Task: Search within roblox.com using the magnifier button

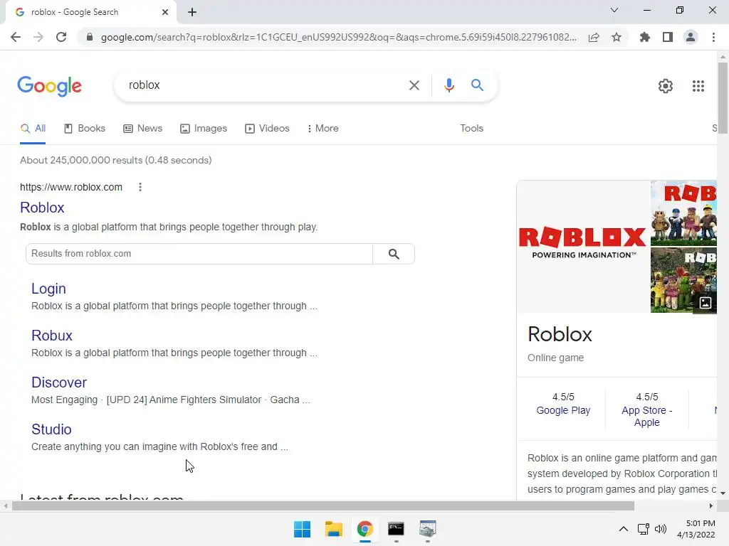Action: pos(394,254)
